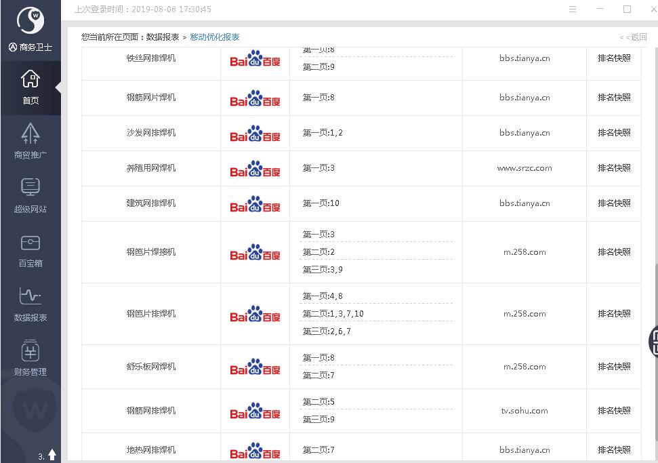Click 移动优化报表 breadcrumb link

pos(215,37)
